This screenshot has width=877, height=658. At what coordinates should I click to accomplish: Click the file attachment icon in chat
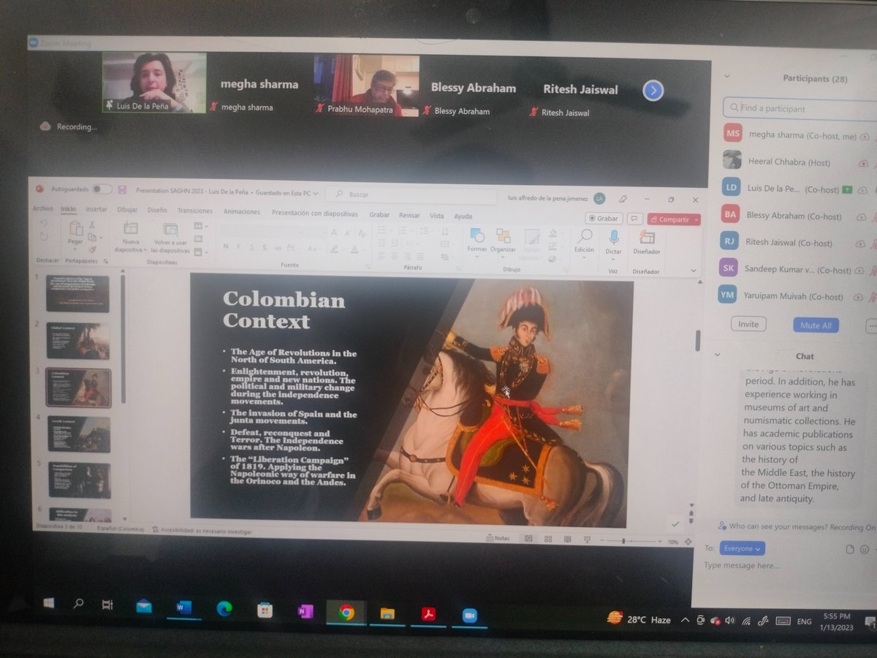click(849, 549)
